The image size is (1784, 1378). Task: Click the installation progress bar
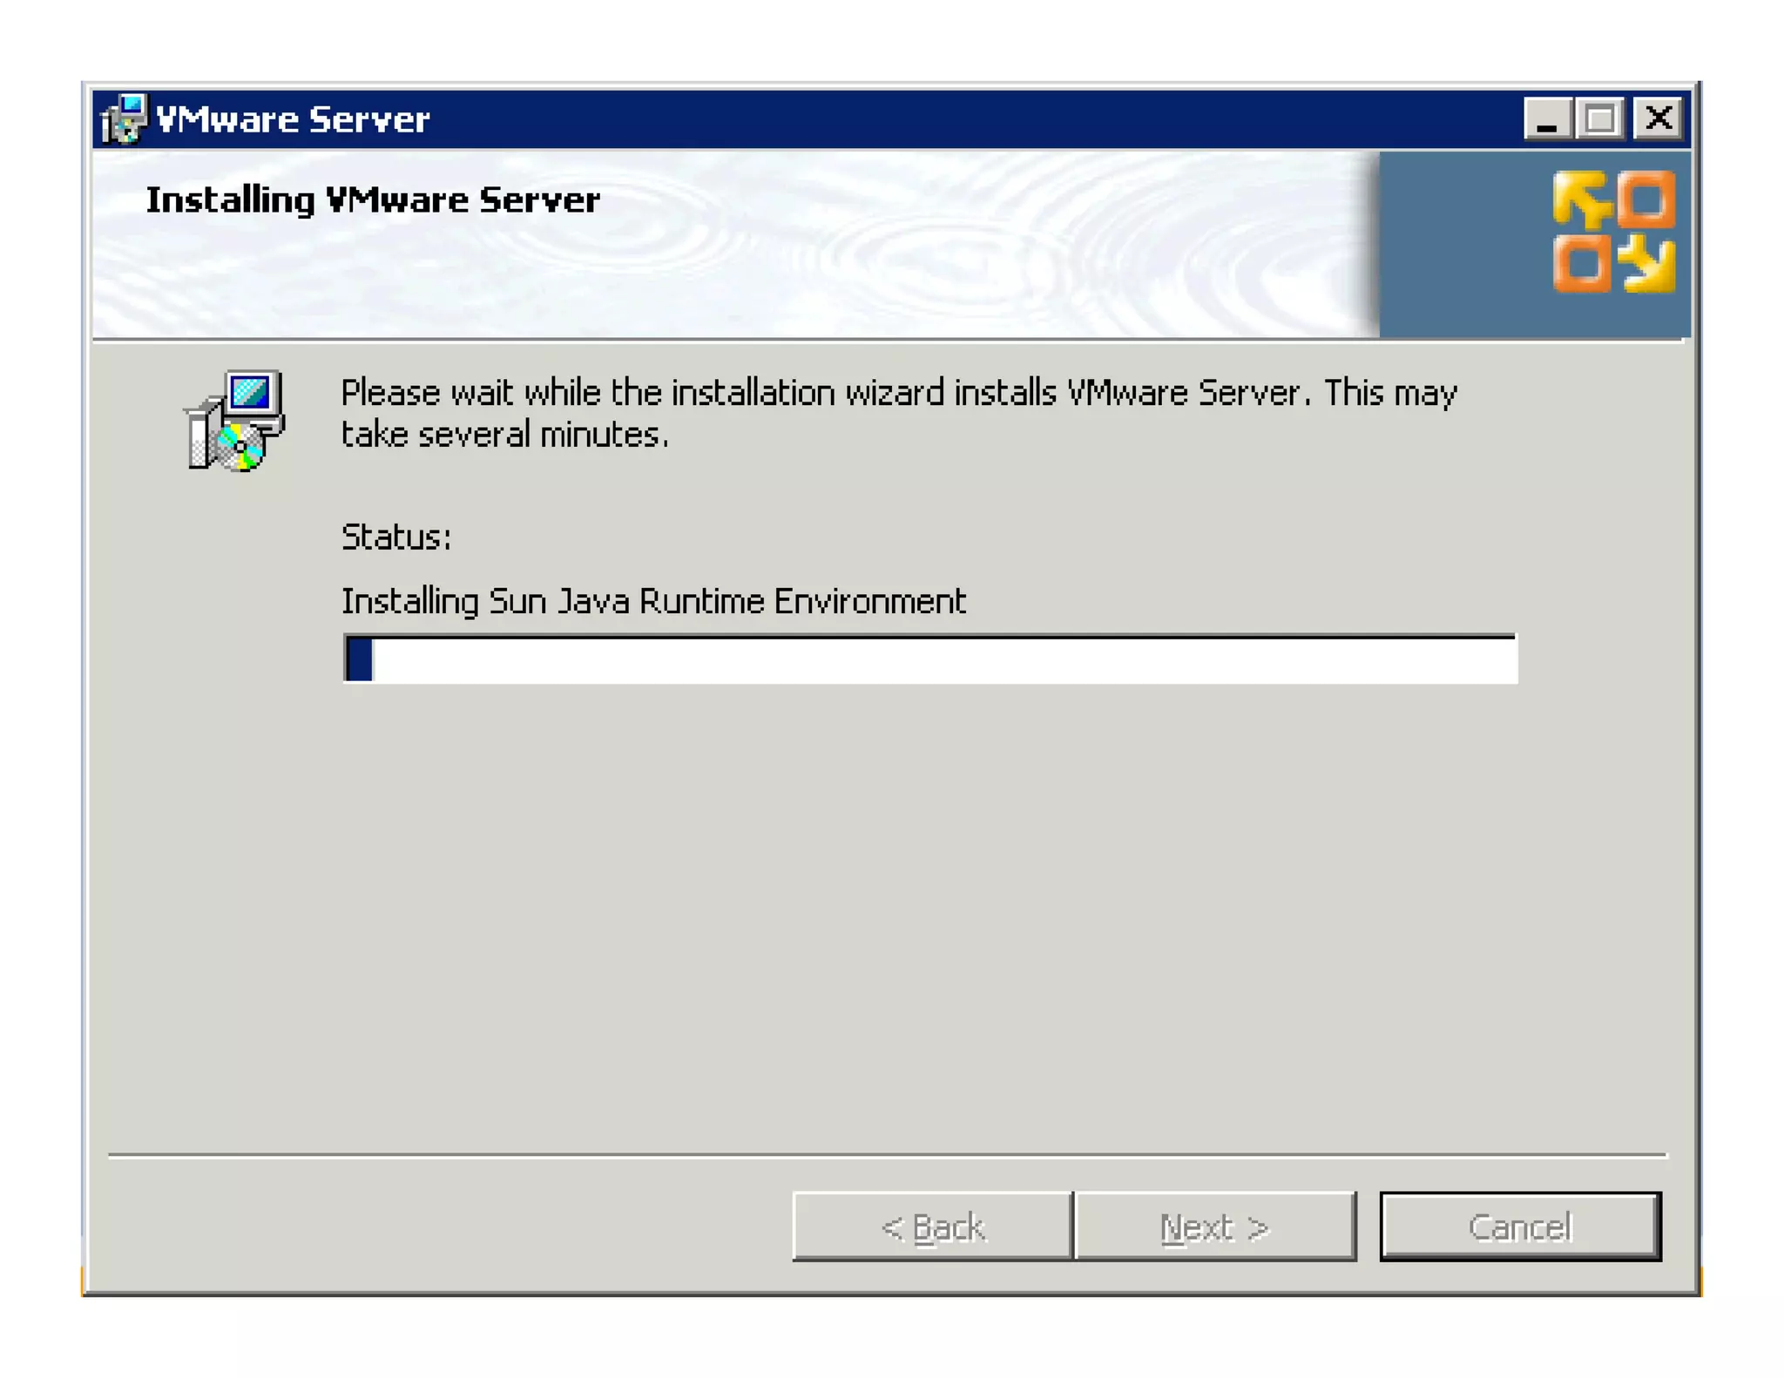pyautogui.click(x=930, y=659)
